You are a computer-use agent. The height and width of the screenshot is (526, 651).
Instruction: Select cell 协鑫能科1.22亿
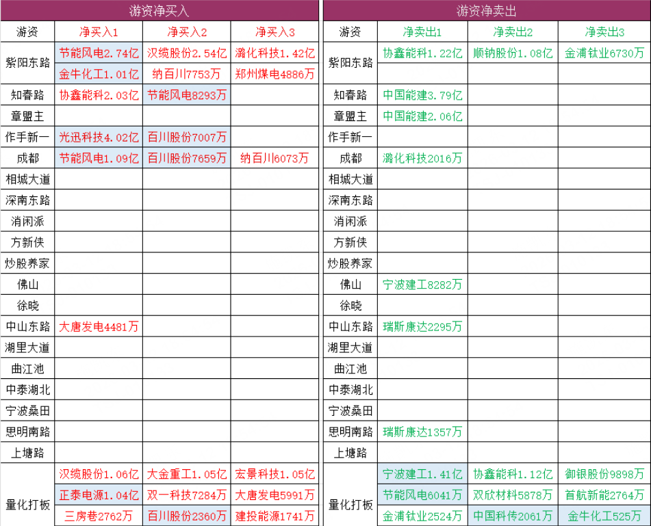point(422,53)
